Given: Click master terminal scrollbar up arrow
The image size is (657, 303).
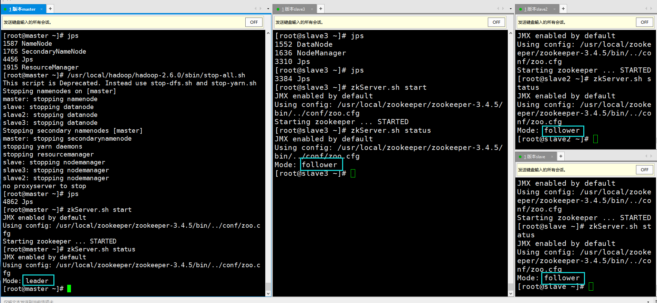Looking at the screenshot, I should 268,33.
